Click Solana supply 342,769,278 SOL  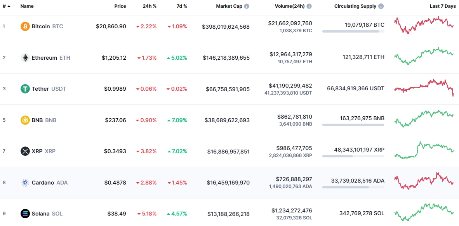(x=362, y=213)
